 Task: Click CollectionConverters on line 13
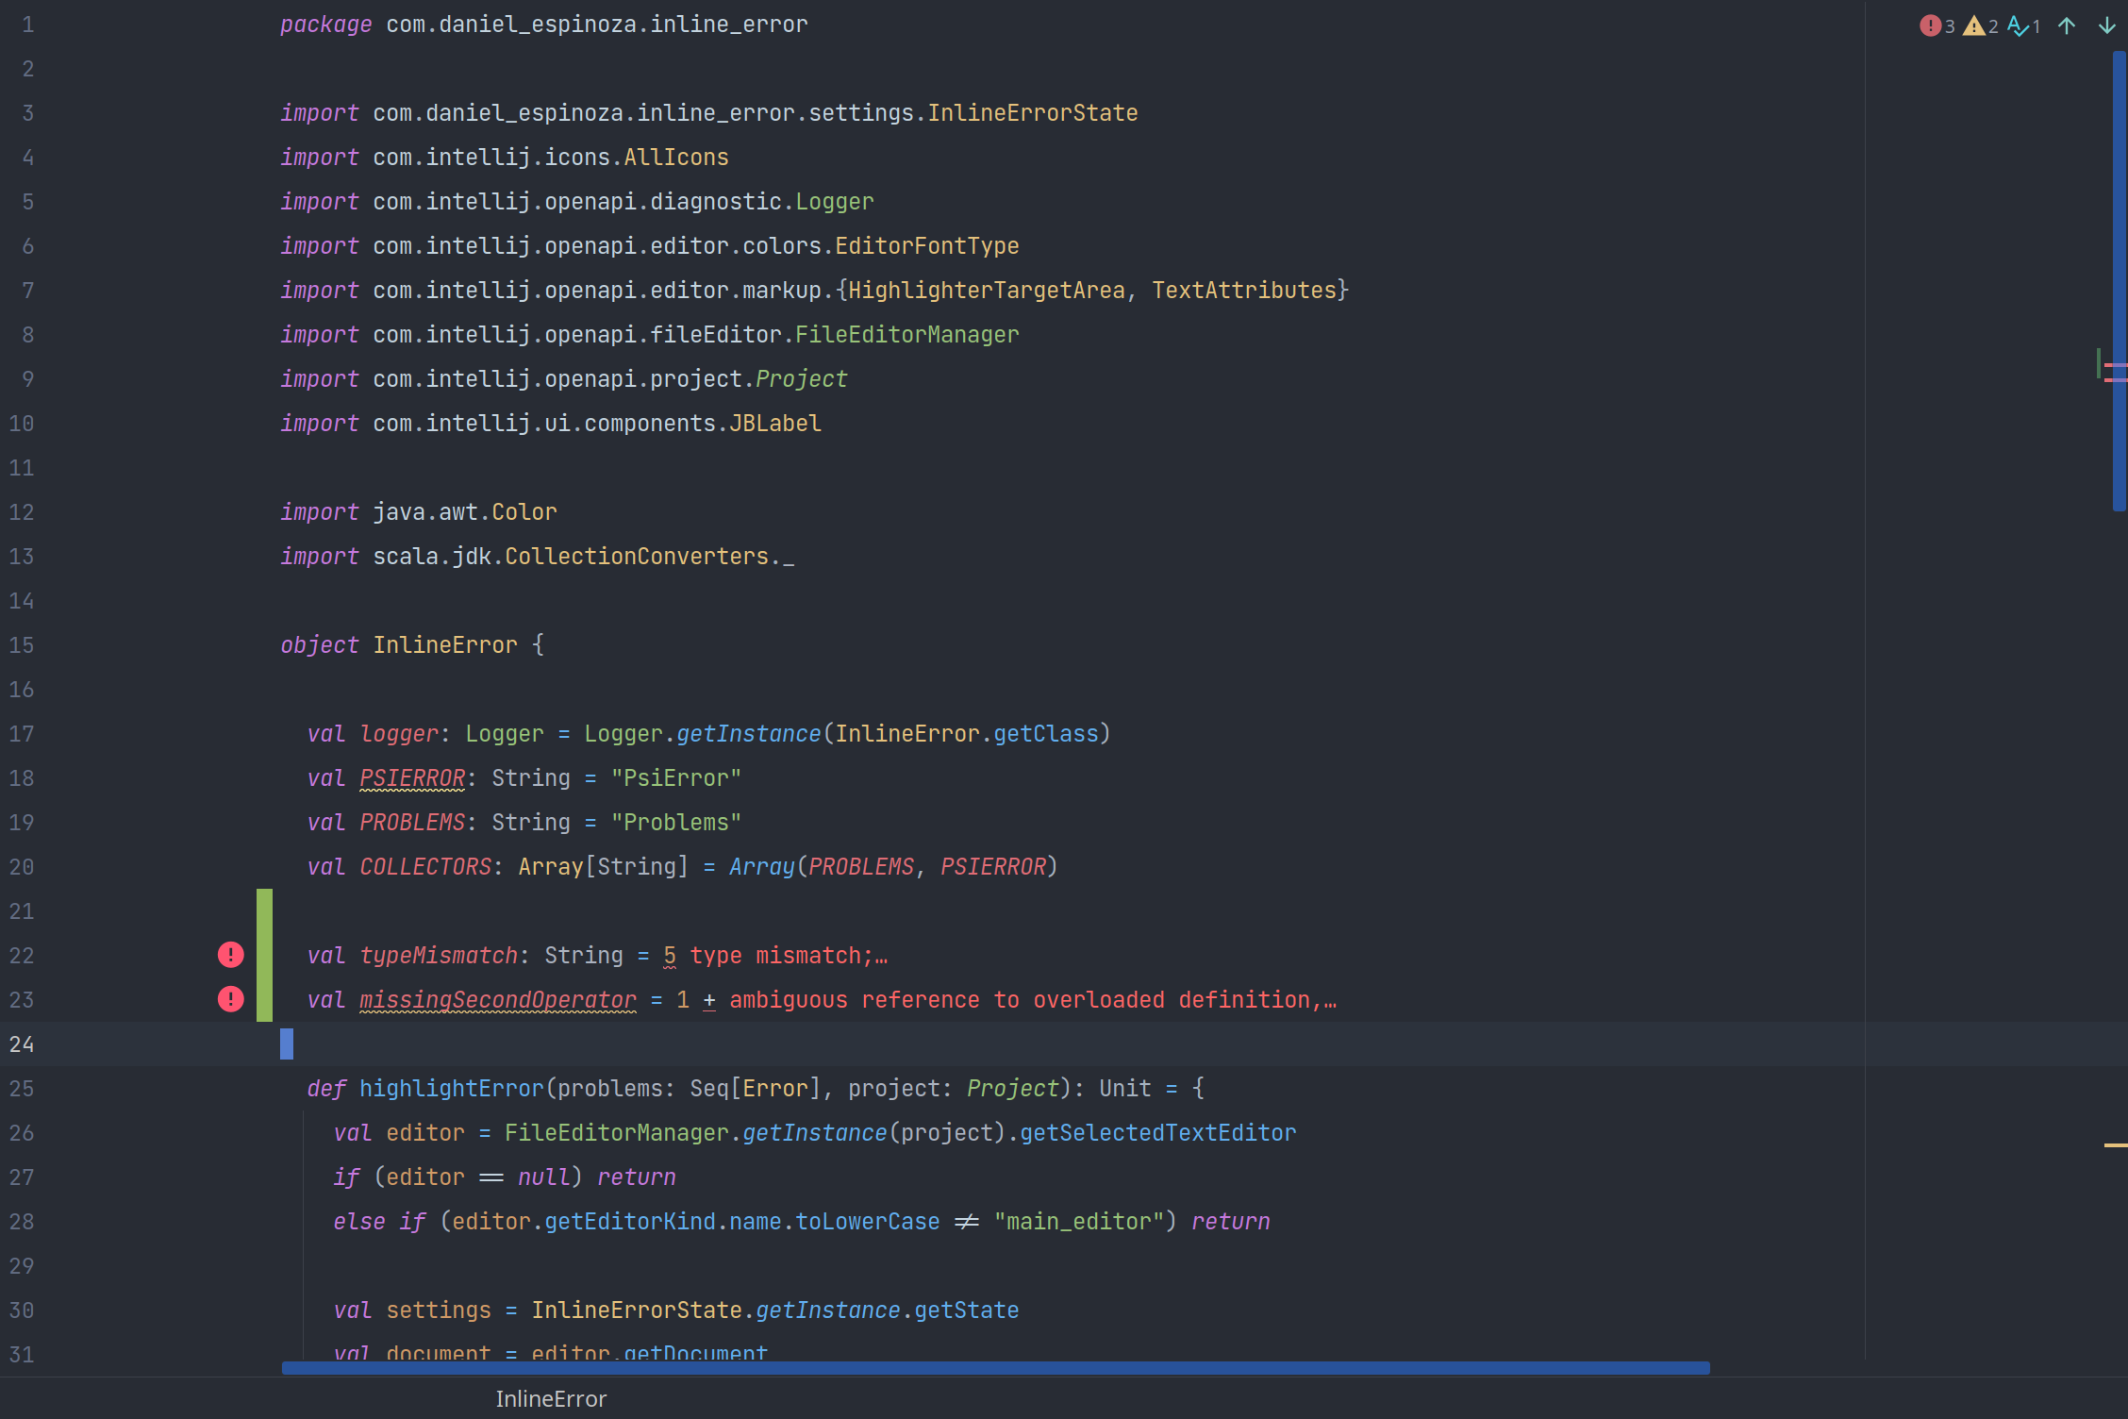point(637,557)
